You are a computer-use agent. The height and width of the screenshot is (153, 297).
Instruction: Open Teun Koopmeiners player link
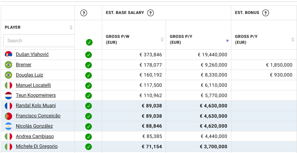pos(36,95)
